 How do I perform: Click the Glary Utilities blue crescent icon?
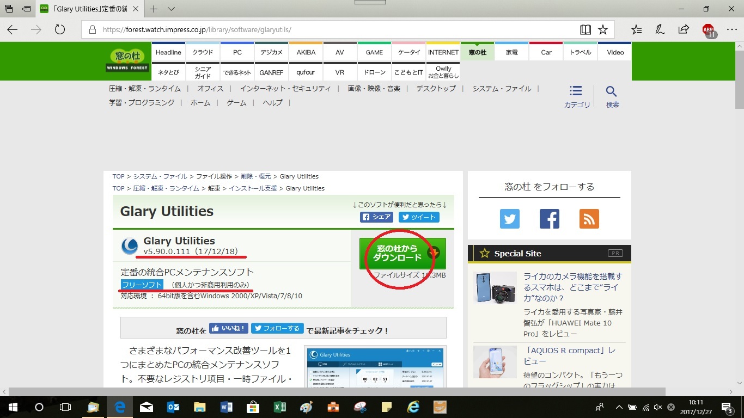(x=130, y=247)
